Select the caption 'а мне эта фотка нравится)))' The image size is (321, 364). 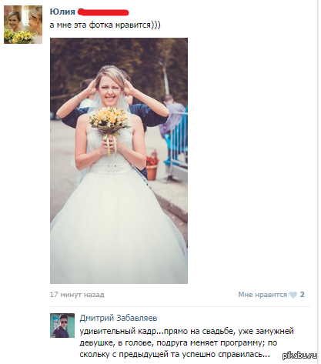(105, 25)
